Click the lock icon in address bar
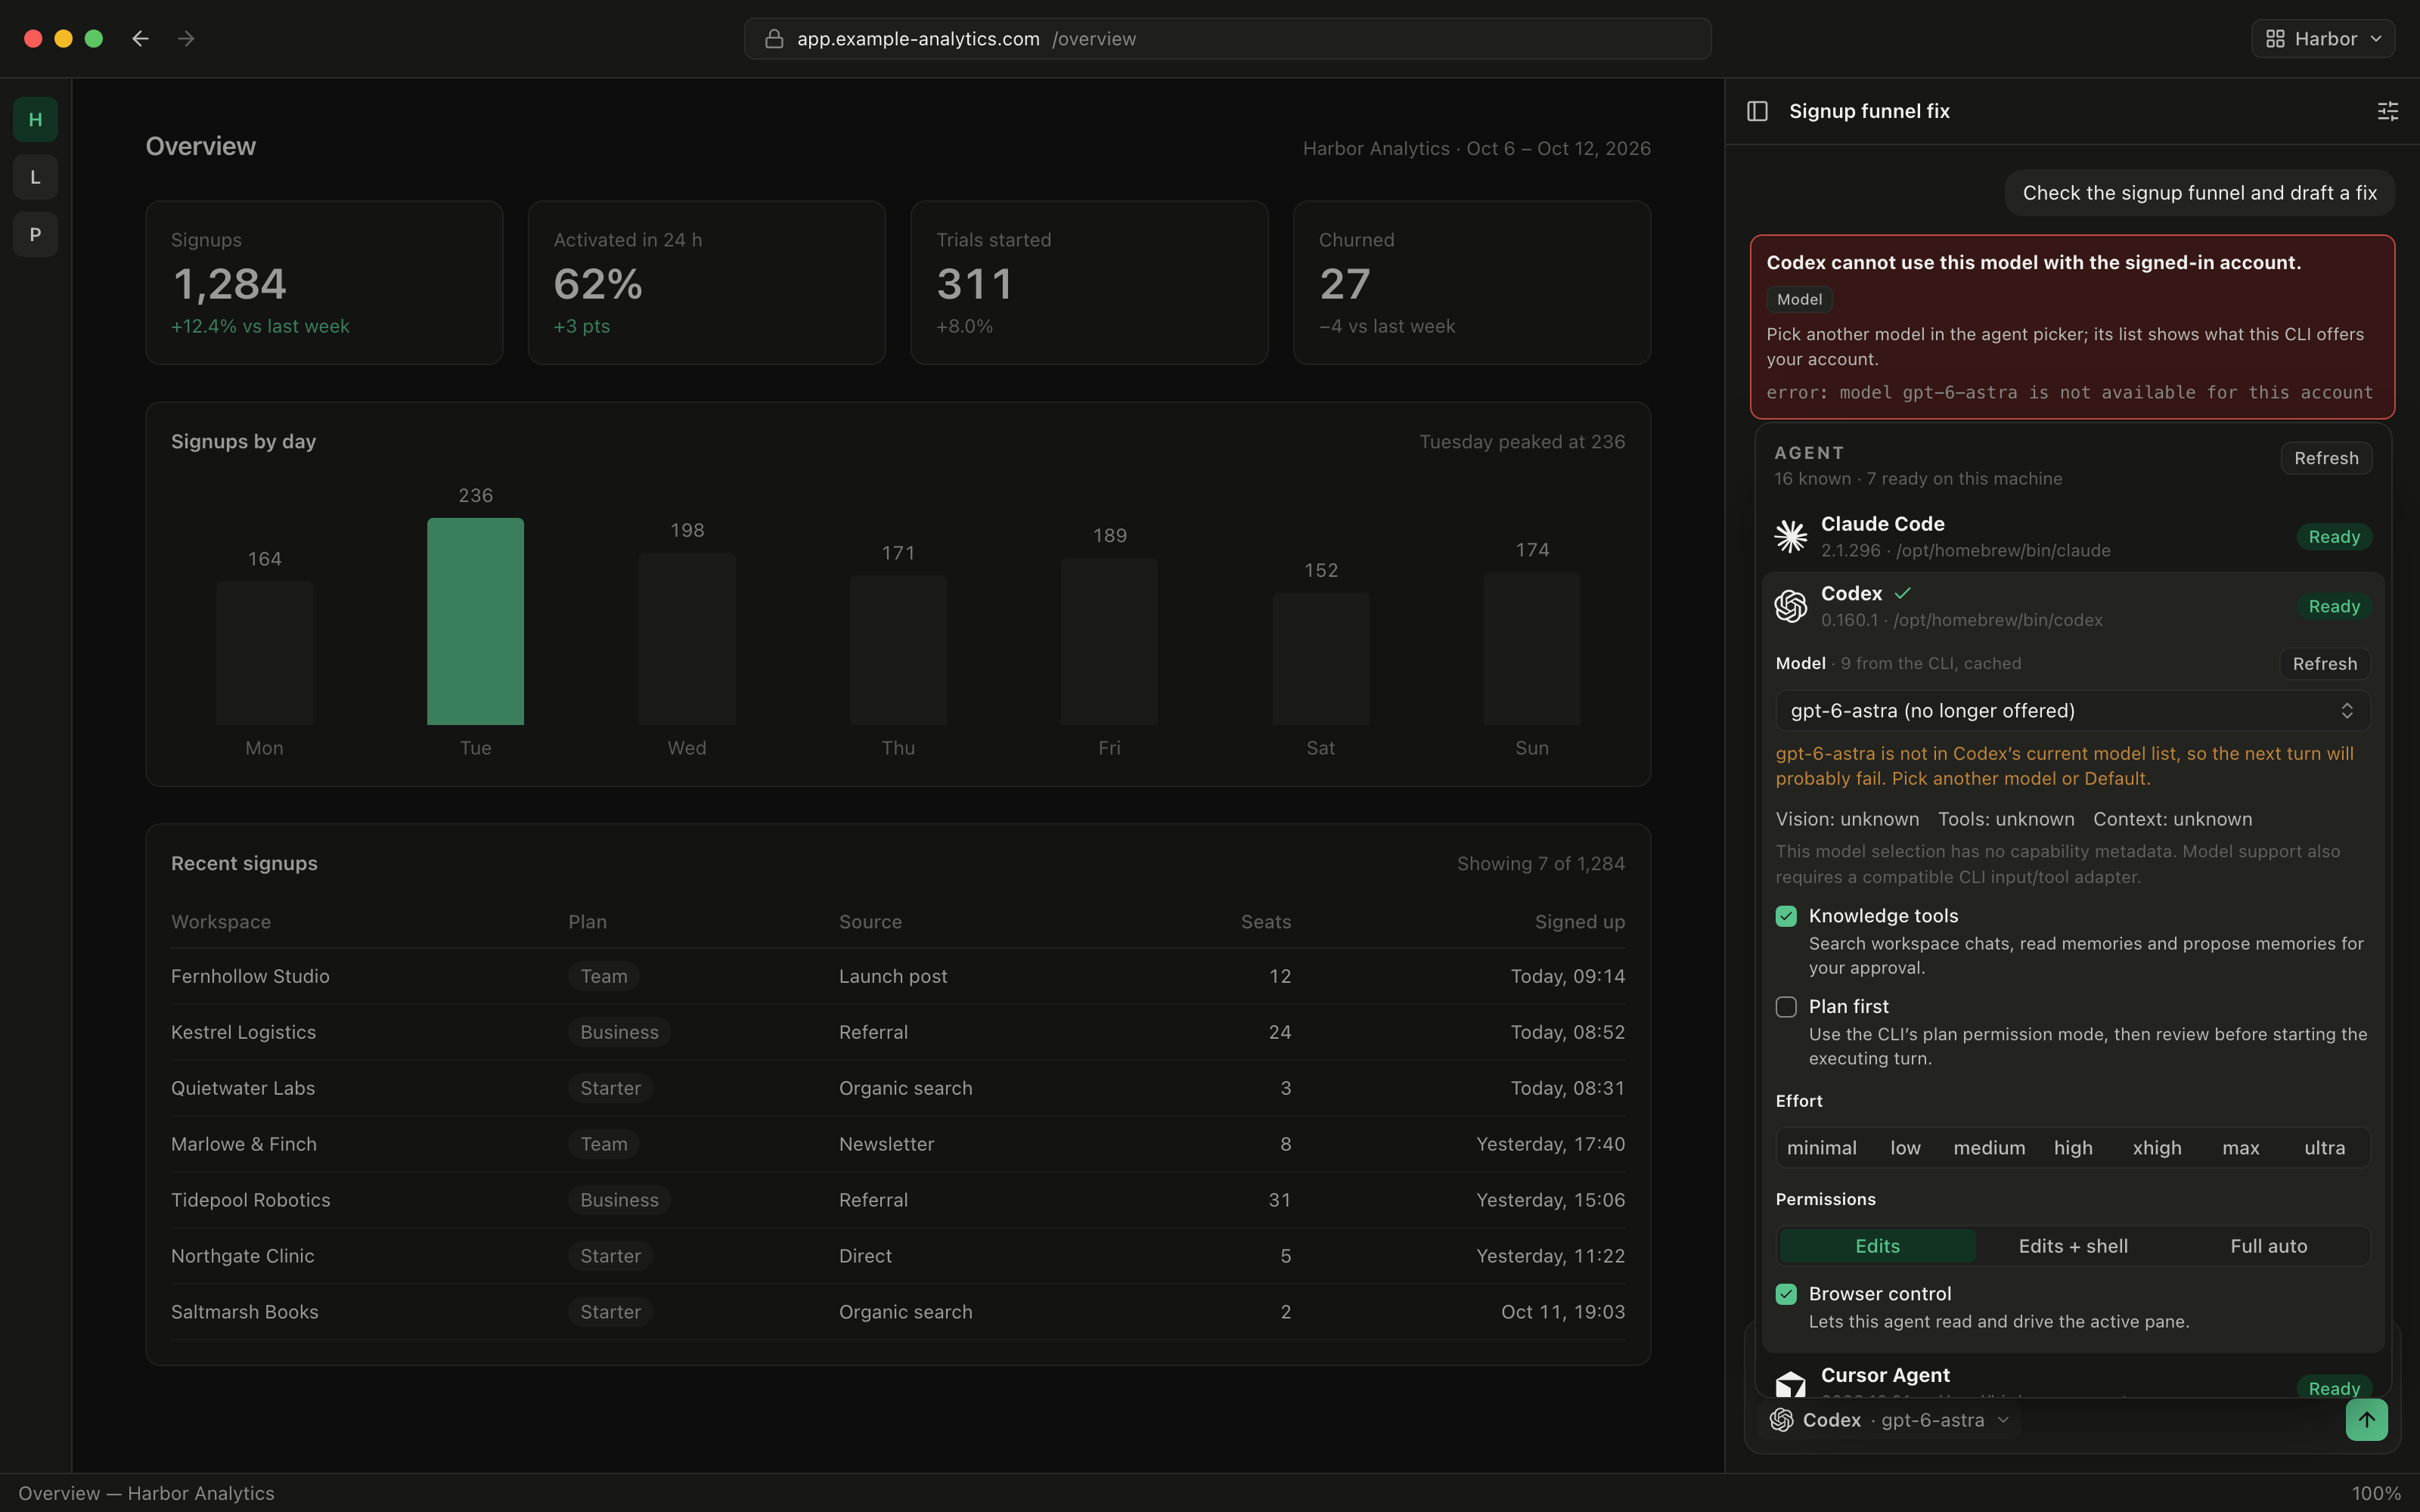 [x=773, y=39]
